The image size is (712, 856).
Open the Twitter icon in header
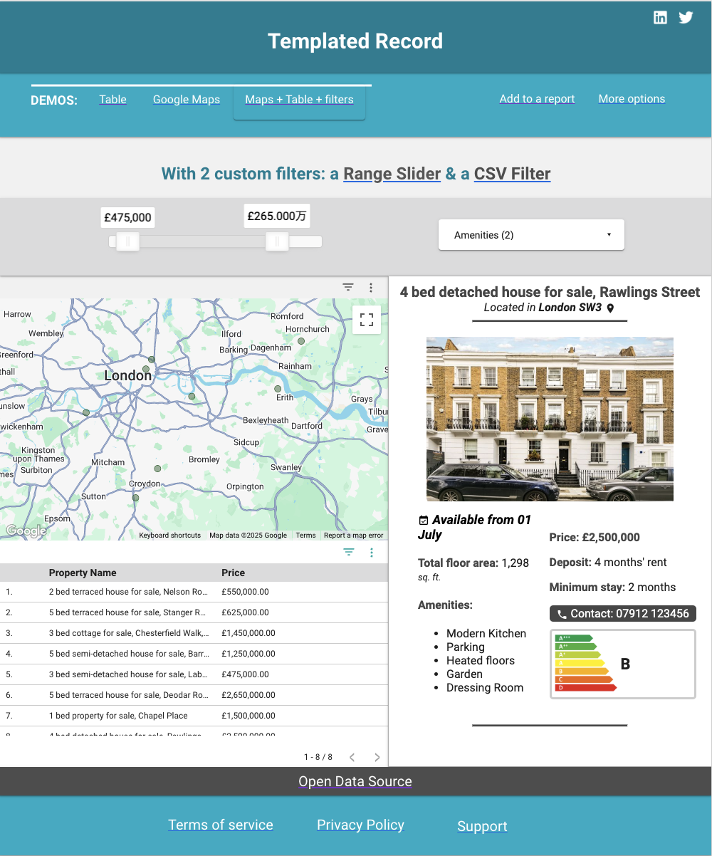[x=686, y=18]
